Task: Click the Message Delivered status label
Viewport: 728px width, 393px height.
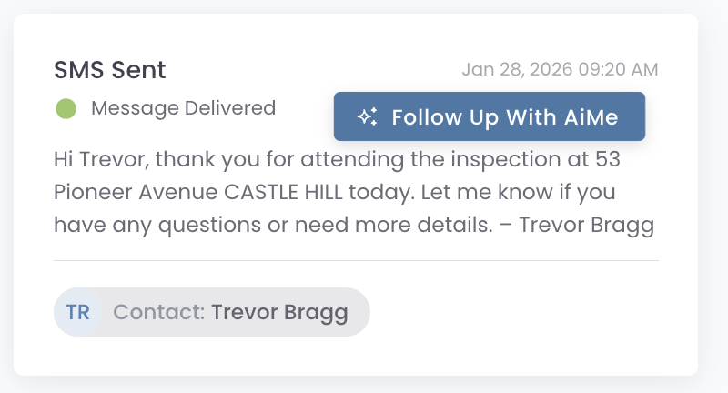Action: [x=183, y=108]
